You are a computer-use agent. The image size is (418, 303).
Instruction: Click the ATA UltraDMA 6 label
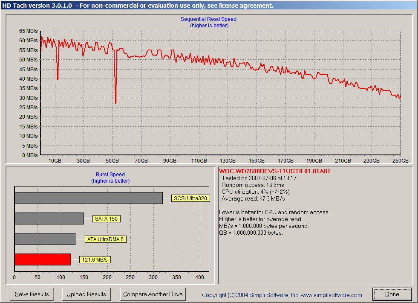click(x=105, y=239)
